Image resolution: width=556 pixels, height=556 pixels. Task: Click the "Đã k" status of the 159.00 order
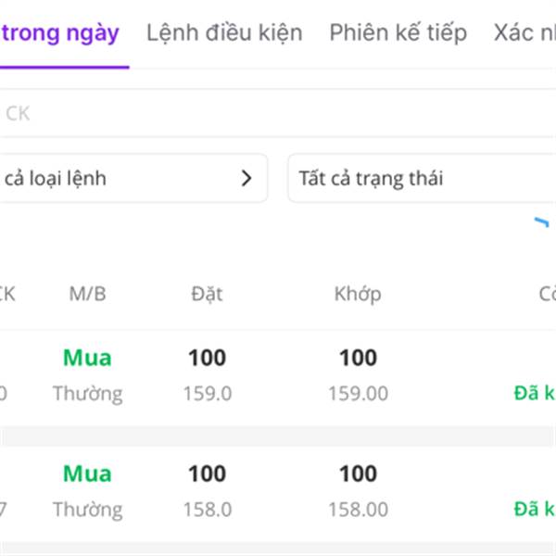tap(535, 393)
